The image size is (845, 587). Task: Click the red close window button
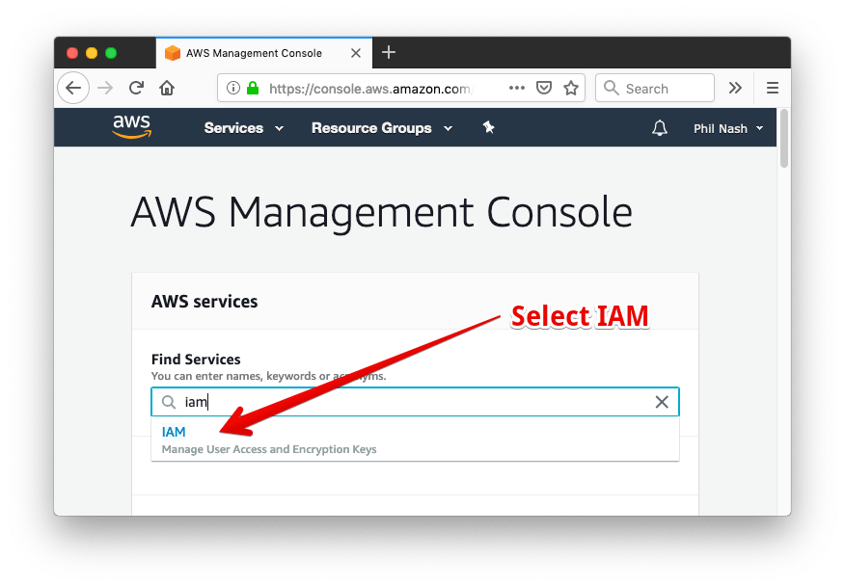coord(72,53)
